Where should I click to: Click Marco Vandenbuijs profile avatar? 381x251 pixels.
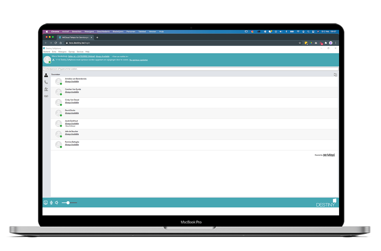(x=47, y=59)
